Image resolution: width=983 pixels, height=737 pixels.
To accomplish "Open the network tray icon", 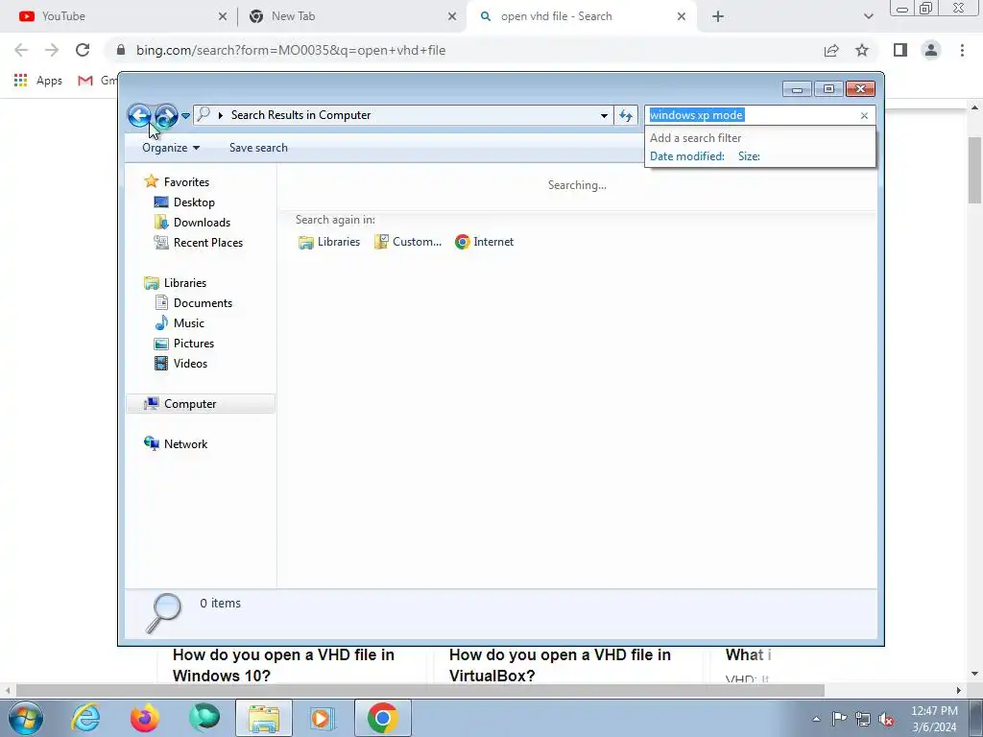I will 863,720.
